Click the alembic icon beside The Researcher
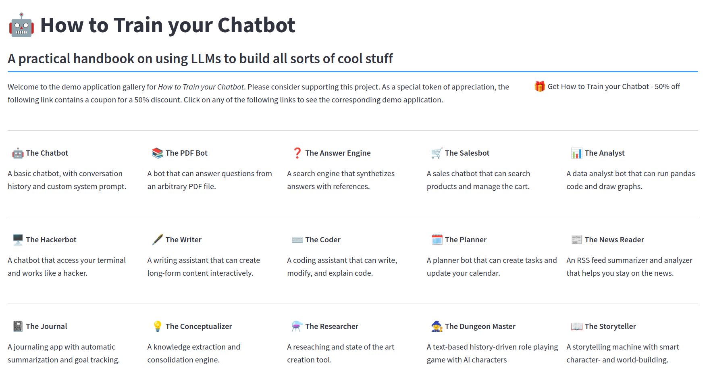The width and height of the screenshot is (709, 381). [297, 327]
